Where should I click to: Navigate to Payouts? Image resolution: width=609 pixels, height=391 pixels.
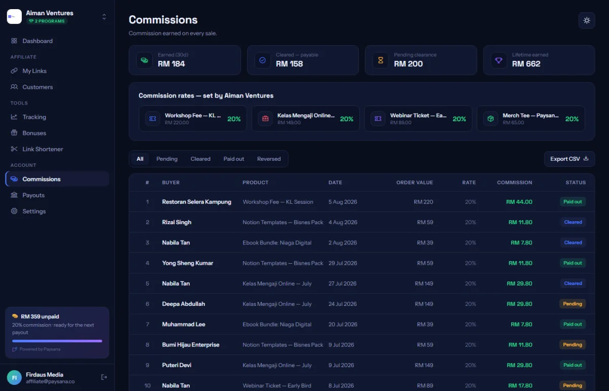click(57, 195)
